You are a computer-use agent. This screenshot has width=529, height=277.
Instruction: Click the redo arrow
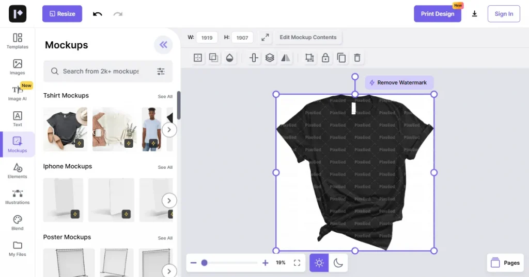(x=118, y=14)
